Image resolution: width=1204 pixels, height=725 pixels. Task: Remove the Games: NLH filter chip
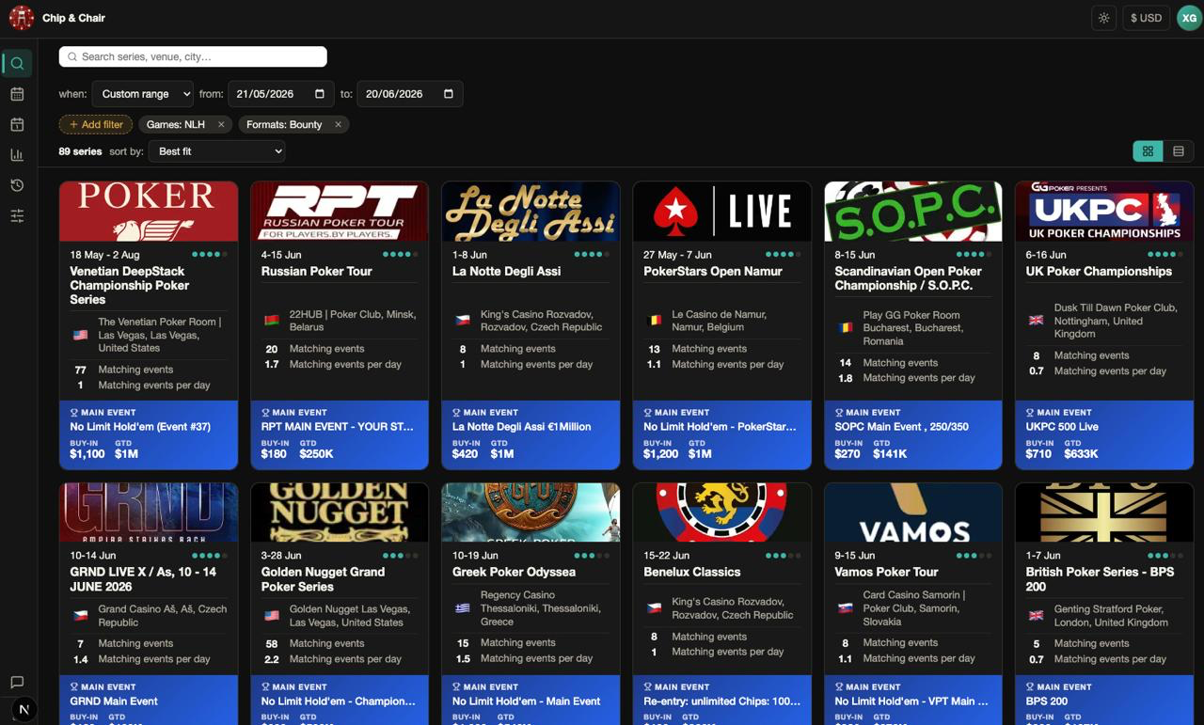[221, 124]
